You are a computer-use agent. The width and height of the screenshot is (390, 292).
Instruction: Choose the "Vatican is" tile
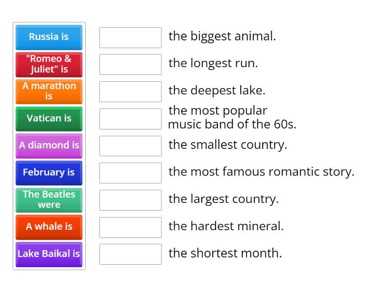(49, 119)
